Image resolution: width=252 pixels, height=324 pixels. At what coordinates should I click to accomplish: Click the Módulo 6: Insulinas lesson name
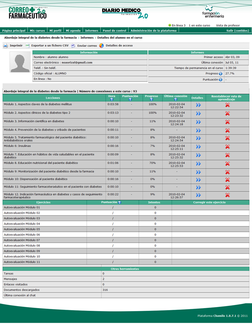17,146
